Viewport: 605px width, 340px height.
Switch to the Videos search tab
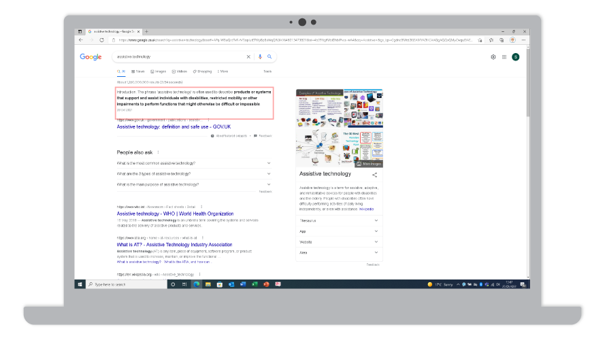pos(180,71)
